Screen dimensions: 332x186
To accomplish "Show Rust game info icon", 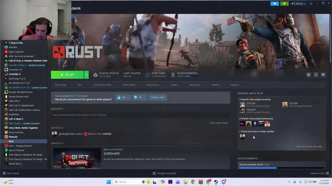I will click(x=316, y=75).
